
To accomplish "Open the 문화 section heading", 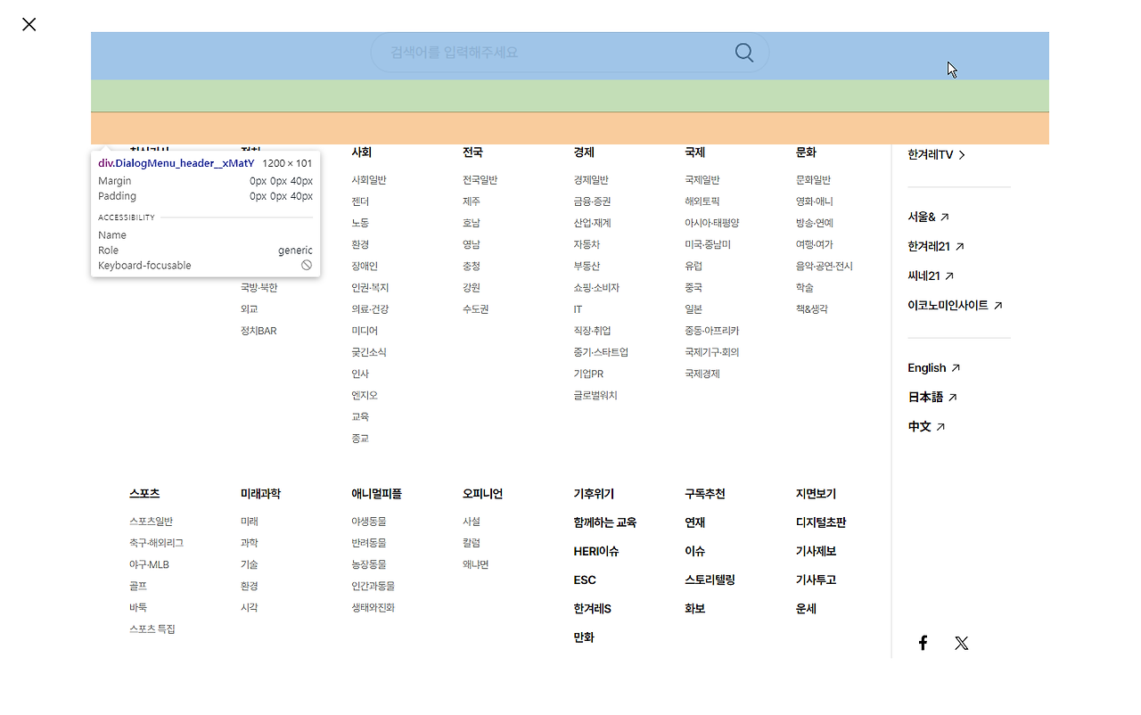I will click(x=806, y=152).
